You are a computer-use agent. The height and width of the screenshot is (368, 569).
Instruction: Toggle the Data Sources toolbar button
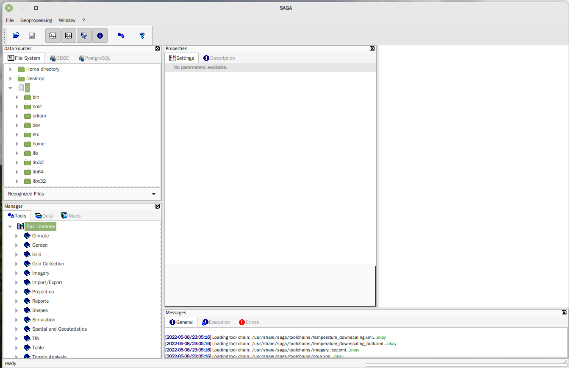click(84, 36)
